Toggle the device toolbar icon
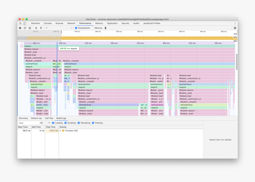255x182 pixels. point(25,23)
